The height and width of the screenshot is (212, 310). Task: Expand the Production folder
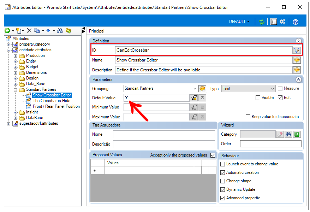(15, 56)
